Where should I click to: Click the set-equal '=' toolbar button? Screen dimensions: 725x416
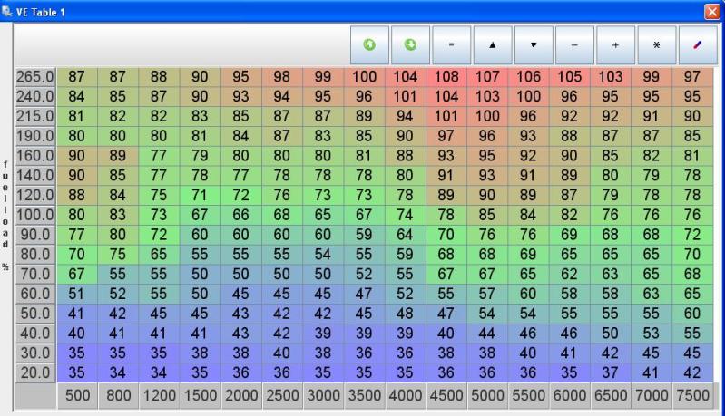pos(451,44)
